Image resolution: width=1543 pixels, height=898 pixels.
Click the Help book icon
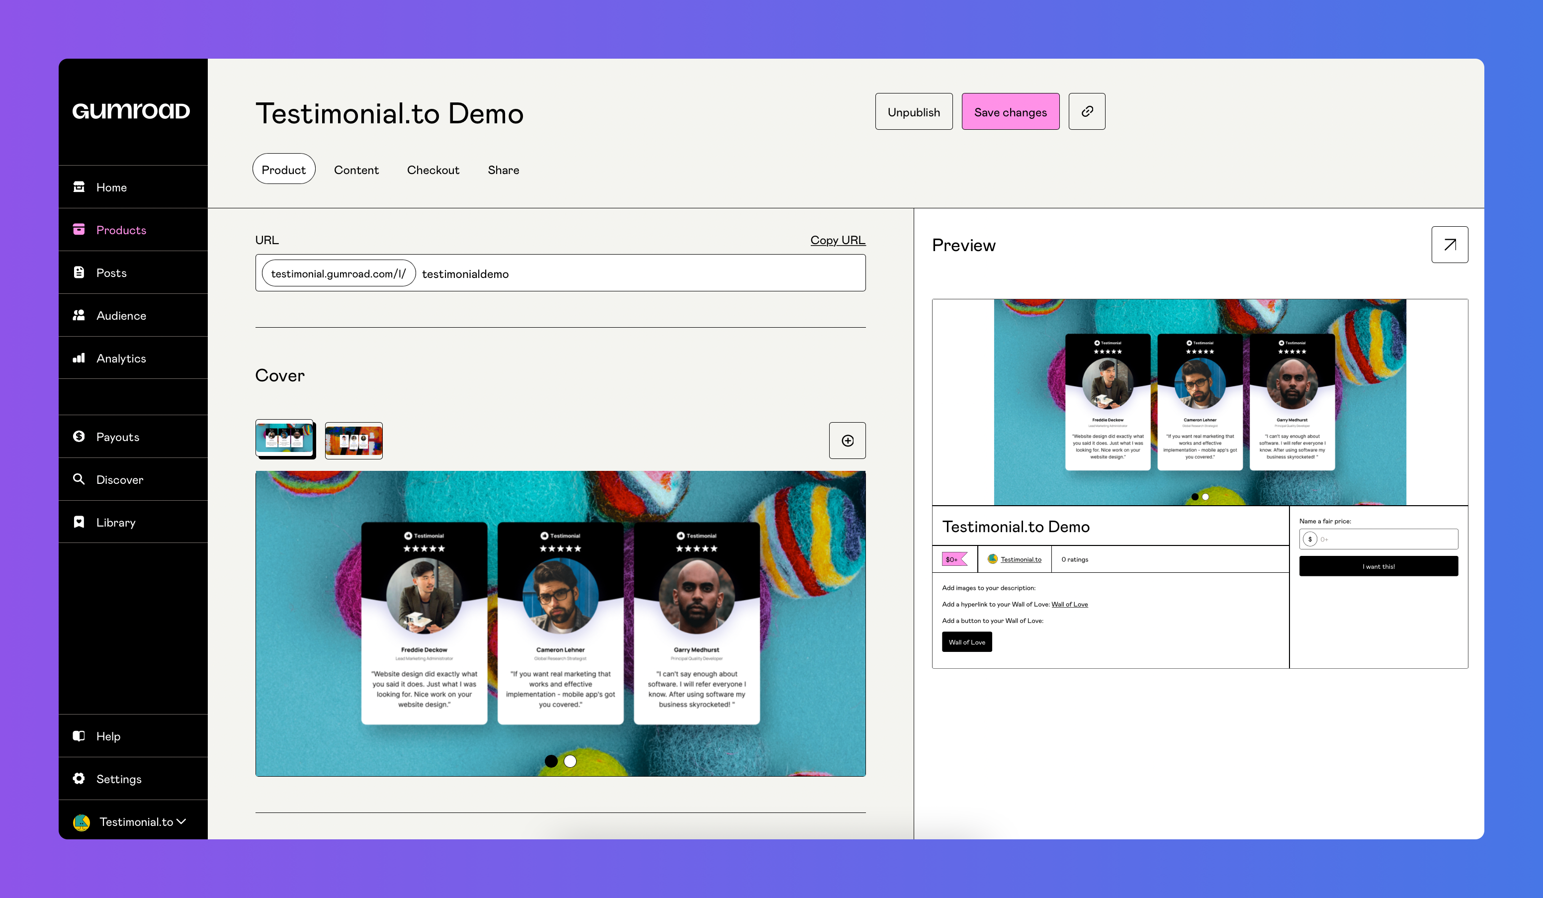click(79, 736)
